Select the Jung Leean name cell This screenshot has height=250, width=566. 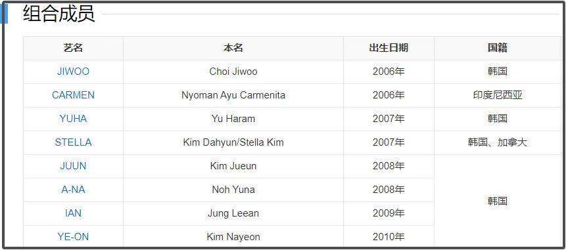233,213
